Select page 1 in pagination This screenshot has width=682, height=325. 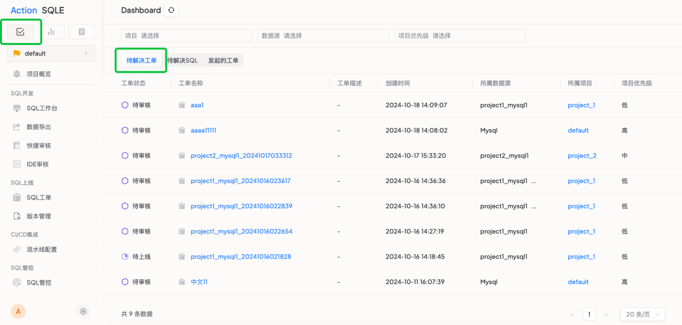point(589,314)
